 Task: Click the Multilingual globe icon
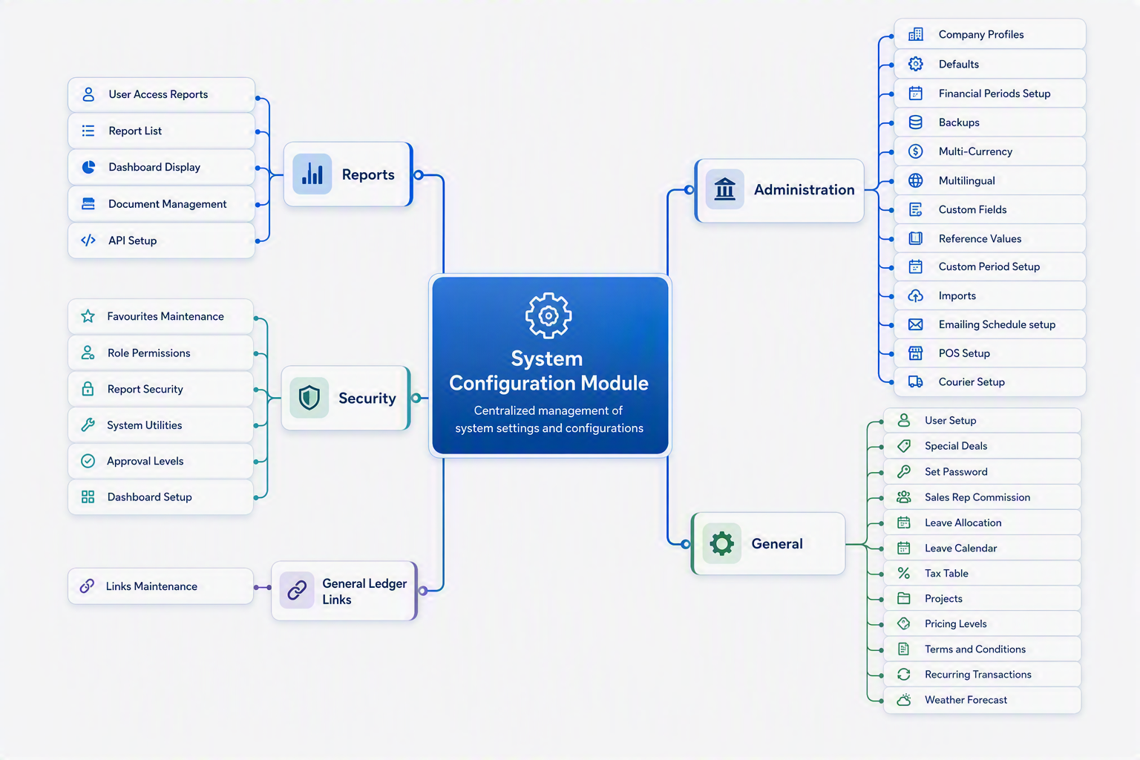[916, 180]
